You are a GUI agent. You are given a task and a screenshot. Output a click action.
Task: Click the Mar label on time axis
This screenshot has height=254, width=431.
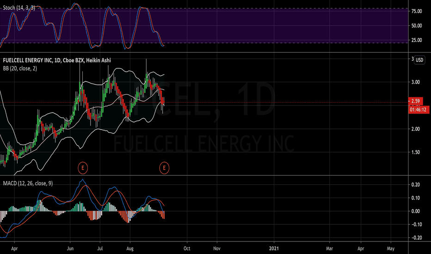pyautogui.click(x=329, y=248)
